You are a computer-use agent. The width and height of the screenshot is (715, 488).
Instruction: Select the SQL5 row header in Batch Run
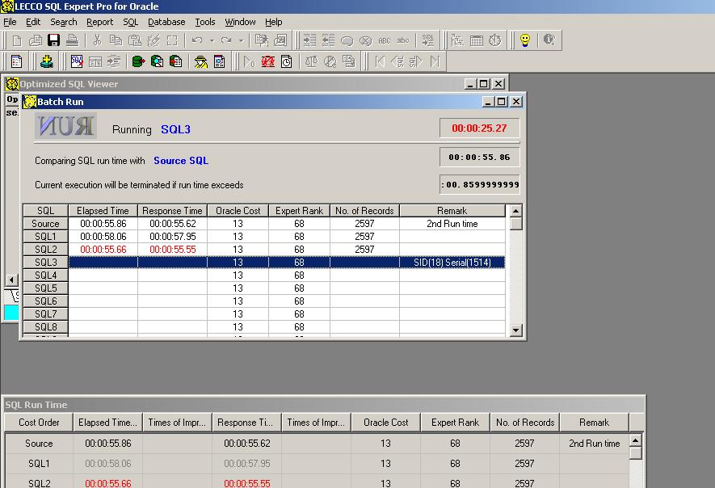(45, 288)
